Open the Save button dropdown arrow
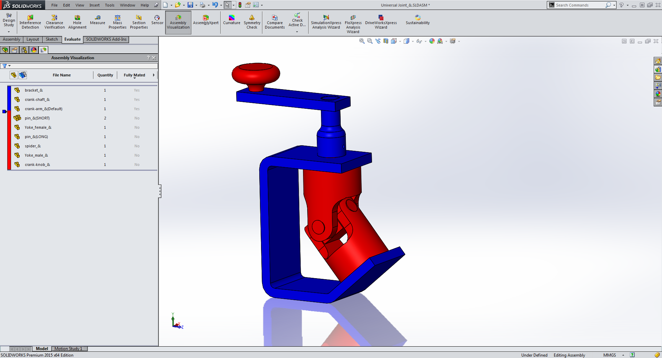This screenshot has height=358, width=662. point(196,5)
